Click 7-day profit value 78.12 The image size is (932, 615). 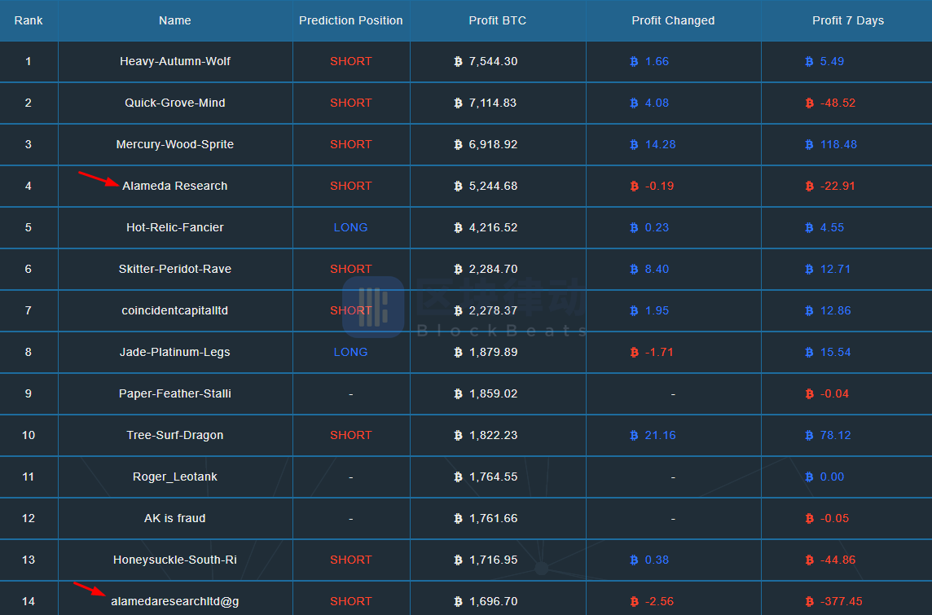pyautogui.click(x=835, y=436)
